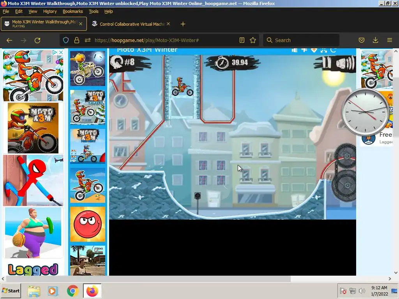Click the Save to Pocket icon
The image size is (399, 299).
tap(362, 40)
